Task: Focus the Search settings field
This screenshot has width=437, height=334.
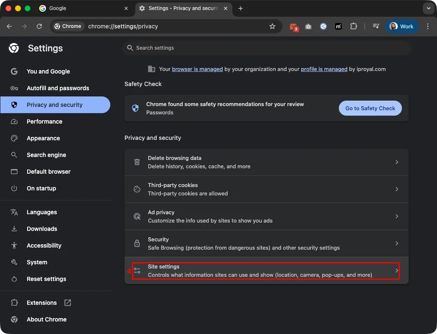Action: [266, 48]
